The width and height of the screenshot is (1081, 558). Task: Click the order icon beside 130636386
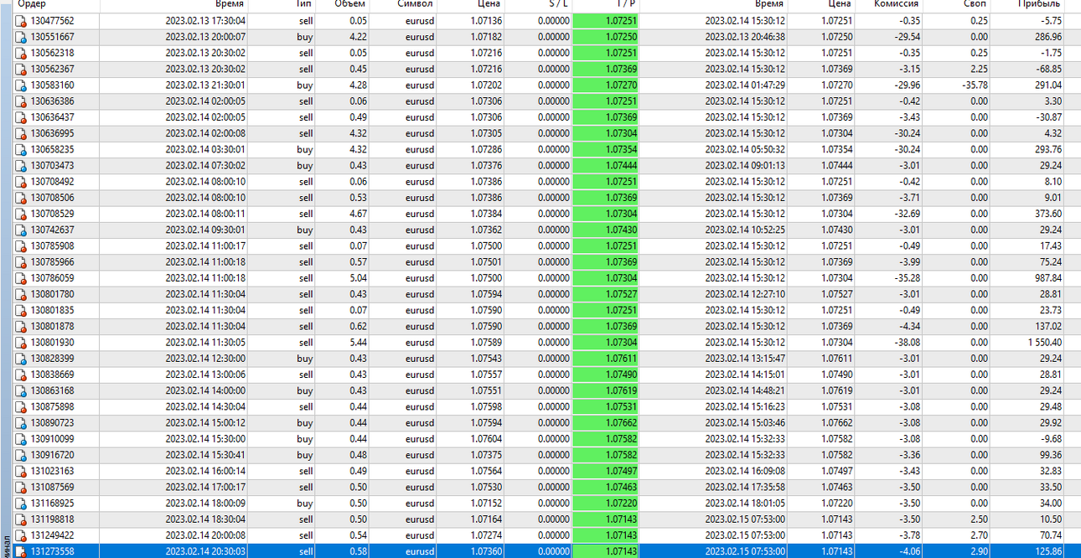tap(22, 101)
